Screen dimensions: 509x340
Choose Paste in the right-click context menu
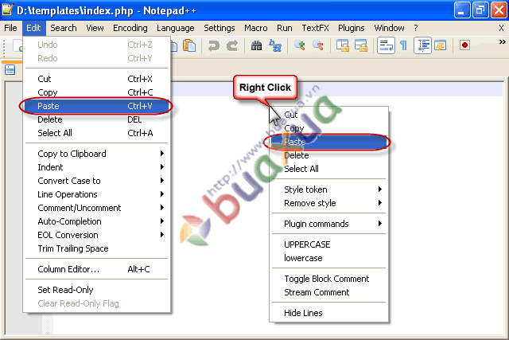point(328,142)
